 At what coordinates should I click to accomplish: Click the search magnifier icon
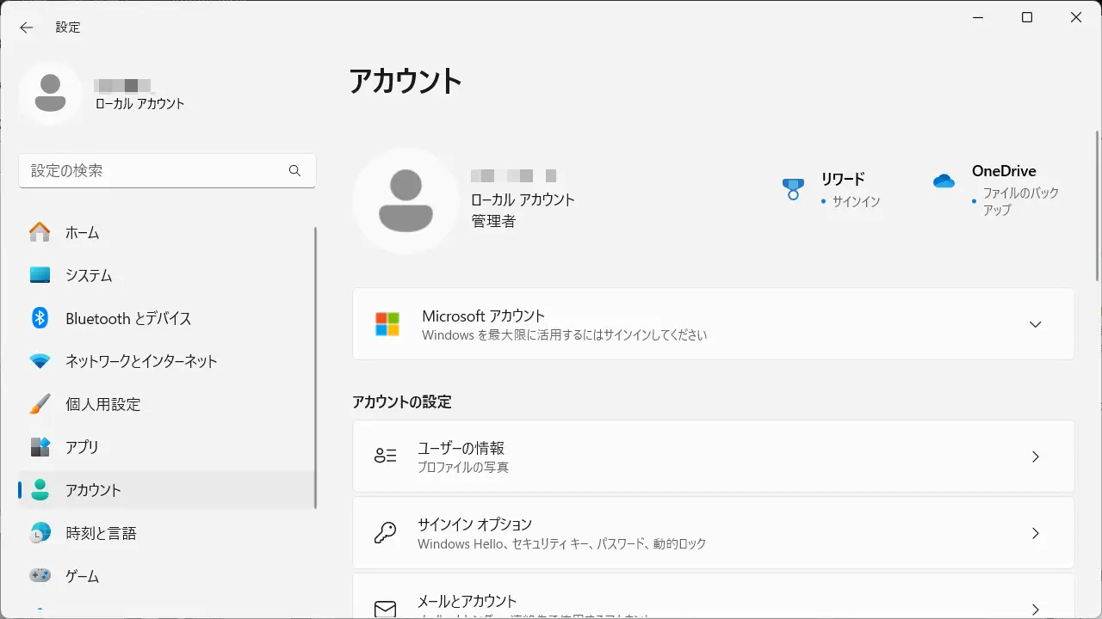[x=294, y=171]
